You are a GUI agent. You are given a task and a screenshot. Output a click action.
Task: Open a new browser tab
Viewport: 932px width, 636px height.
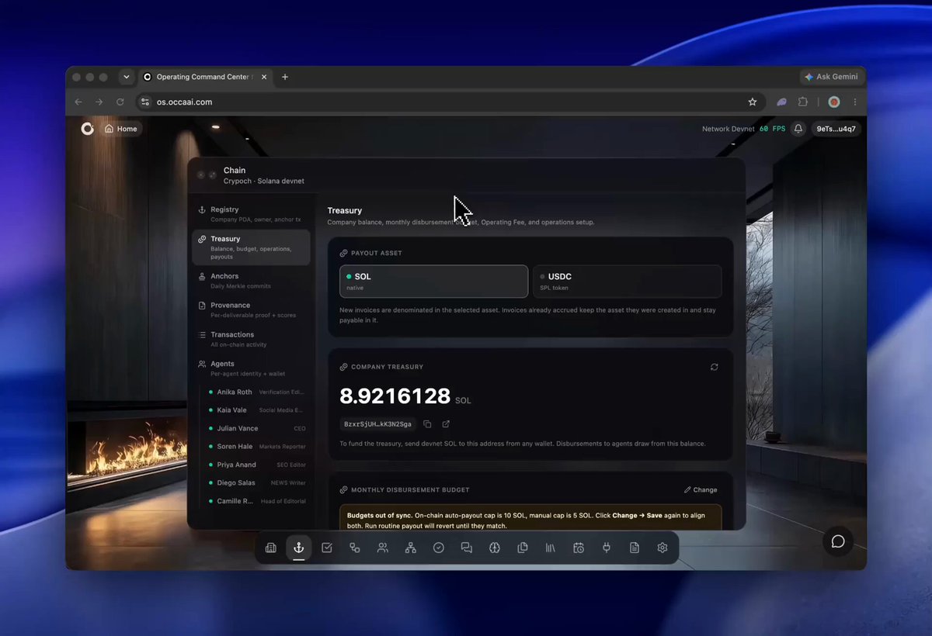(285, 77)
